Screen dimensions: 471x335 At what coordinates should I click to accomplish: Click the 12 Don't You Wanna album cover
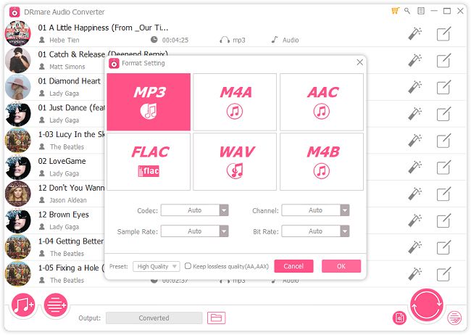(x=18, y=194)
